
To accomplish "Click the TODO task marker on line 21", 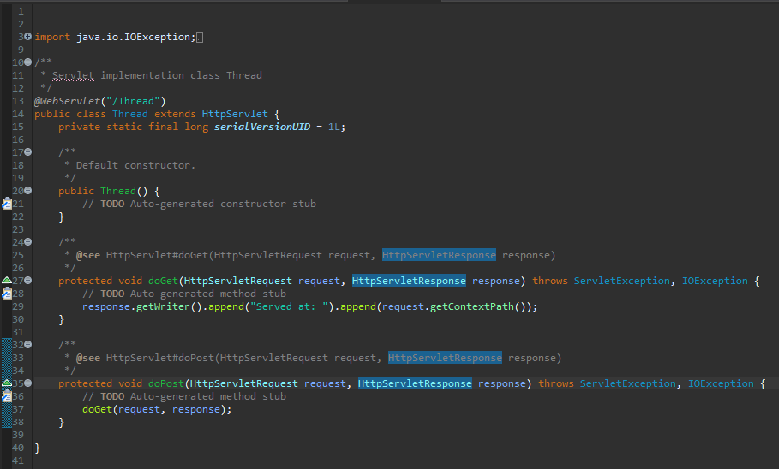I will (x=7, y=204).
